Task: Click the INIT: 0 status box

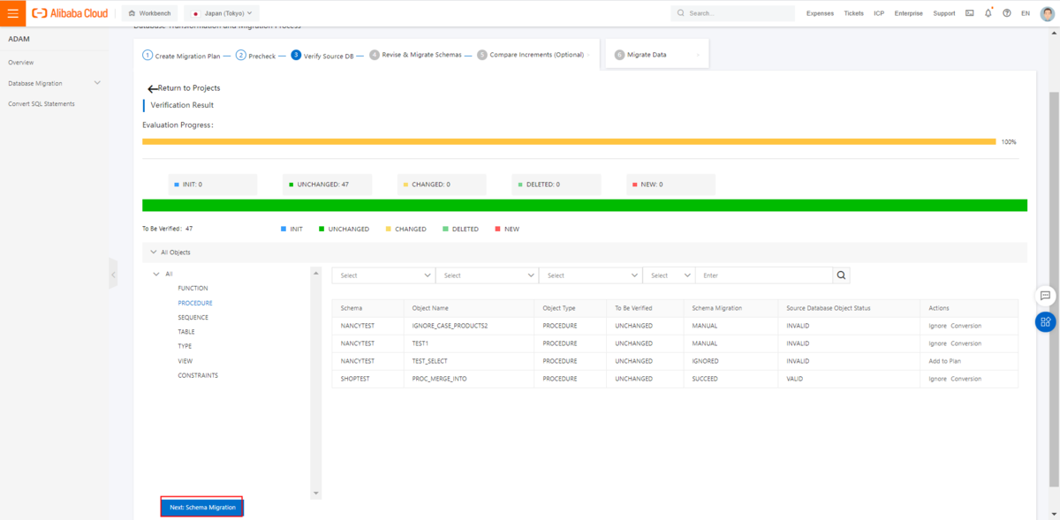Action: (x=213, y=185)
